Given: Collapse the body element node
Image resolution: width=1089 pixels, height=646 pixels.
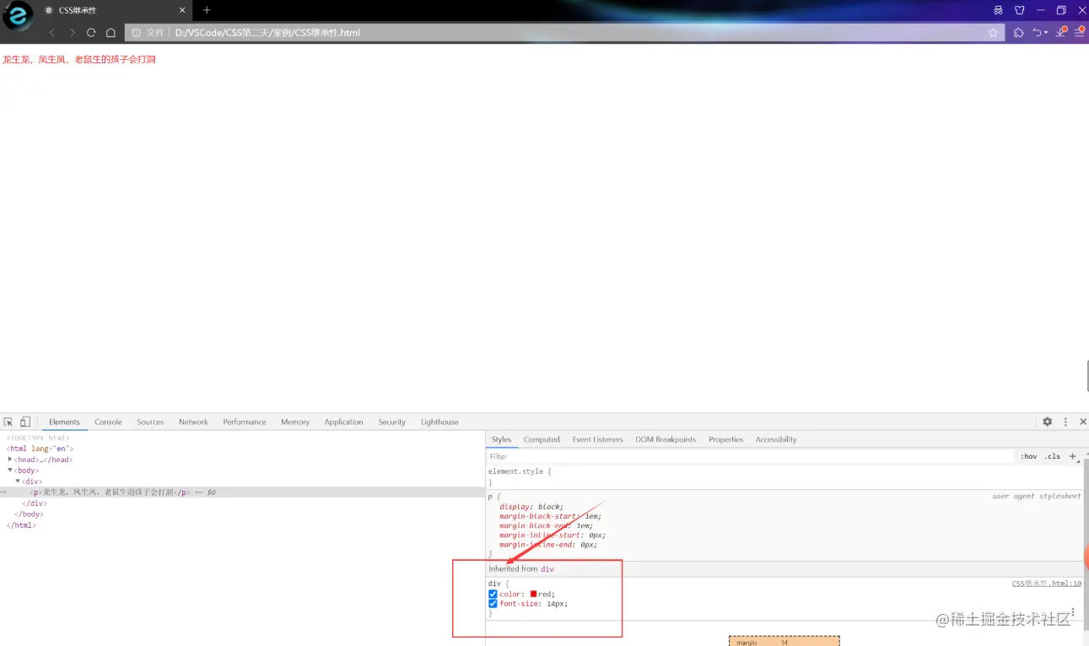Looking at the screenshot, I should pyautogui.click(x=10, y=471).
